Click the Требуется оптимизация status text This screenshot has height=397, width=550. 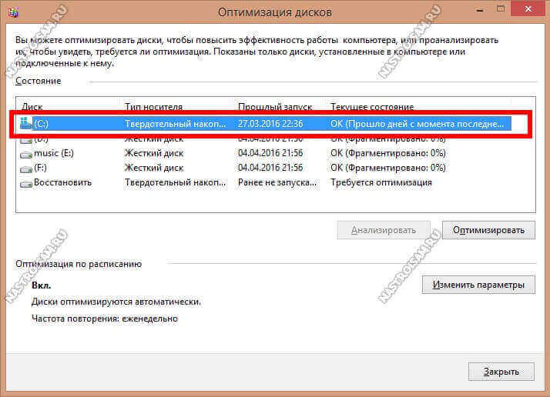381,182
